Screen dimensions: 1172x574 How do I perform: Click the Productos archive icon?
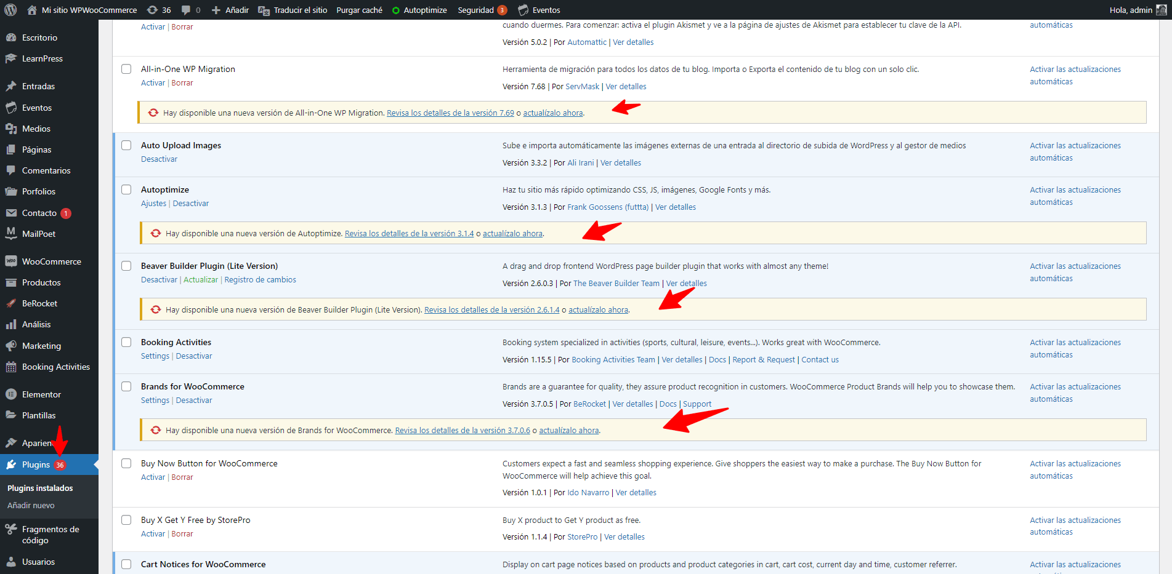click(x=11, y=282)
